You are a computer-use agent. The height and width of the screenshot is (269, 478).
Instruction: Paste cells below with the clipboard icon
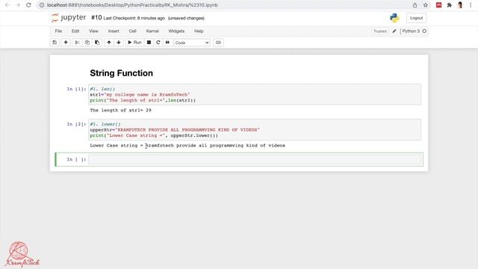point(97,43)
